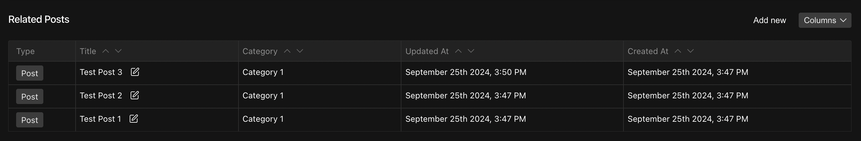Edit Test Post 2 via pencil icon
861x141 pixels.
point(134,95)
